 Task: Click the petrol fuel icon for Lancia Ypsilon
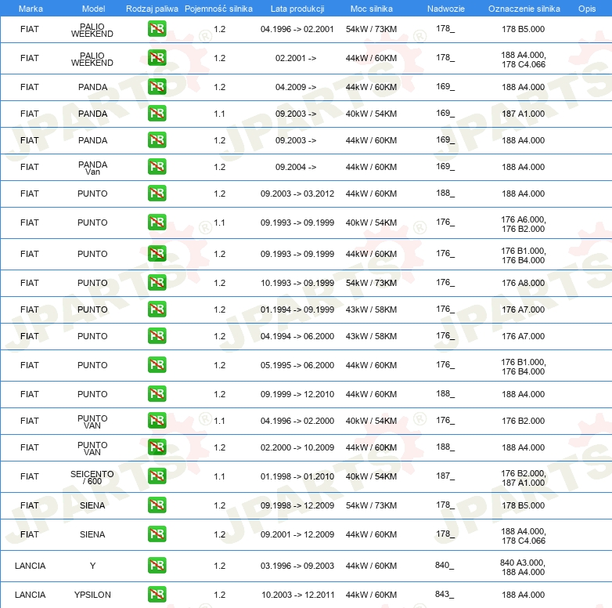point(157,595)
